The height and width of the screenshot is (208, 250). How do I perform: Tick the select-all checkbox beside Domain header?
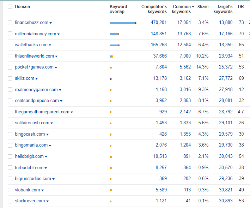tap(10, 7)
